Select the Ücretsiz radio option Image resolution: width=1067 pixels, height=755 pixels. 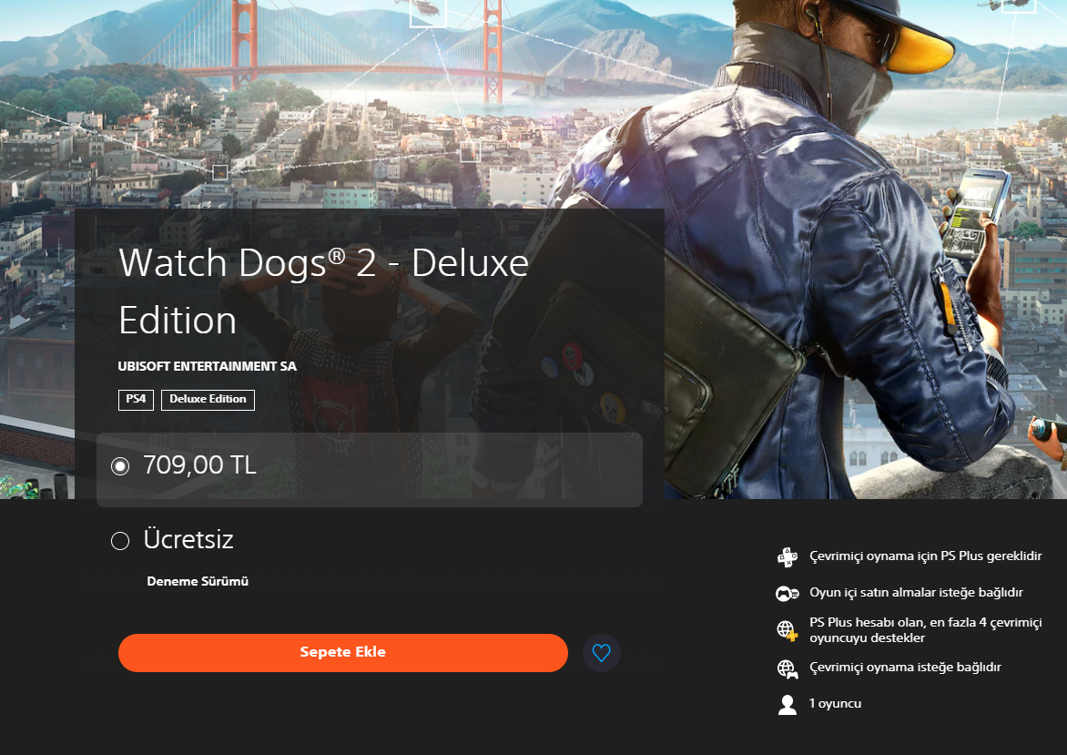(x=120, y=541)
